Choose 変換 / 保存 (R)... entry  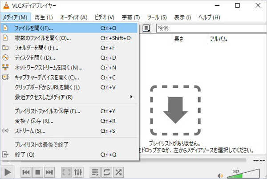point(69,121)
